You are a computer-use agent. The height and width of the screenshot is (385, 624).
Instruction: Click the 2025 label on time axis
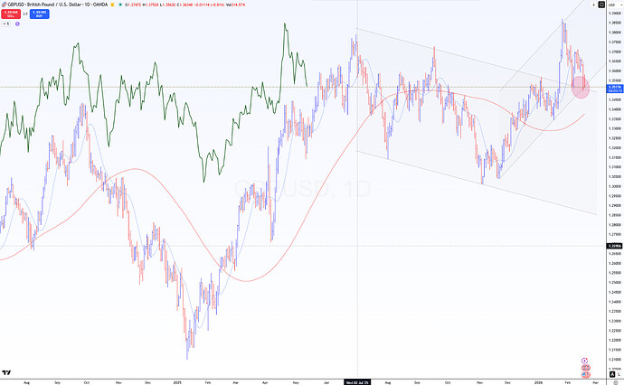coord(177,382)
